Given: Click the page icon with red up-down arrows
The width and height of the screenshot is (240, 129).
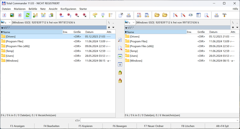Looking at the screenshot, I should pos(20,15).
